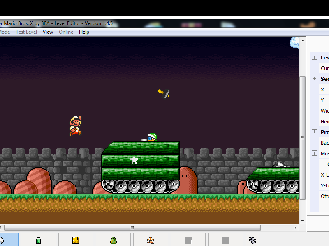Viewport: 329px width, 246px height.
Task: Expand the Lev... properties group
Action: point(314,57)
